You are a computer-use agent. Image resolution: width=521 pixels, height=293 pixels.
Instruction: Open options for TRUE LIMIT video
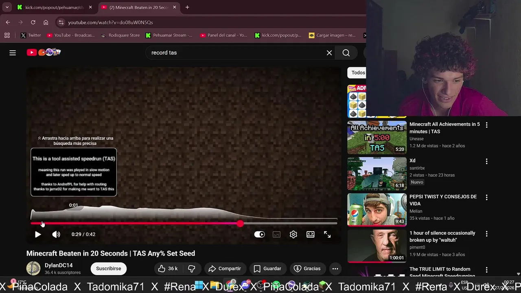(x=486, y=270)
